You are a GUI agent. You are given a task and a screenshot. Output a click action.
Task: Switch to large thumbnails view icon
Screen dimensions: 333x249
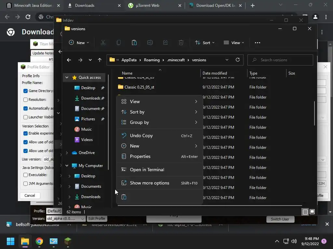tap(312, 212)
